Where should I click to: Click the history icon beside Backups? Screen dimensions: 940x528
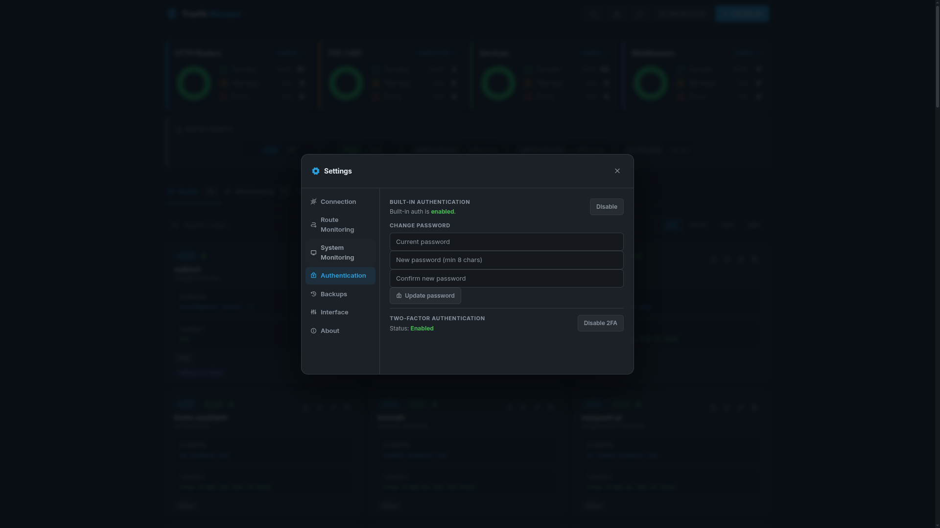click(x=313, y=294)
